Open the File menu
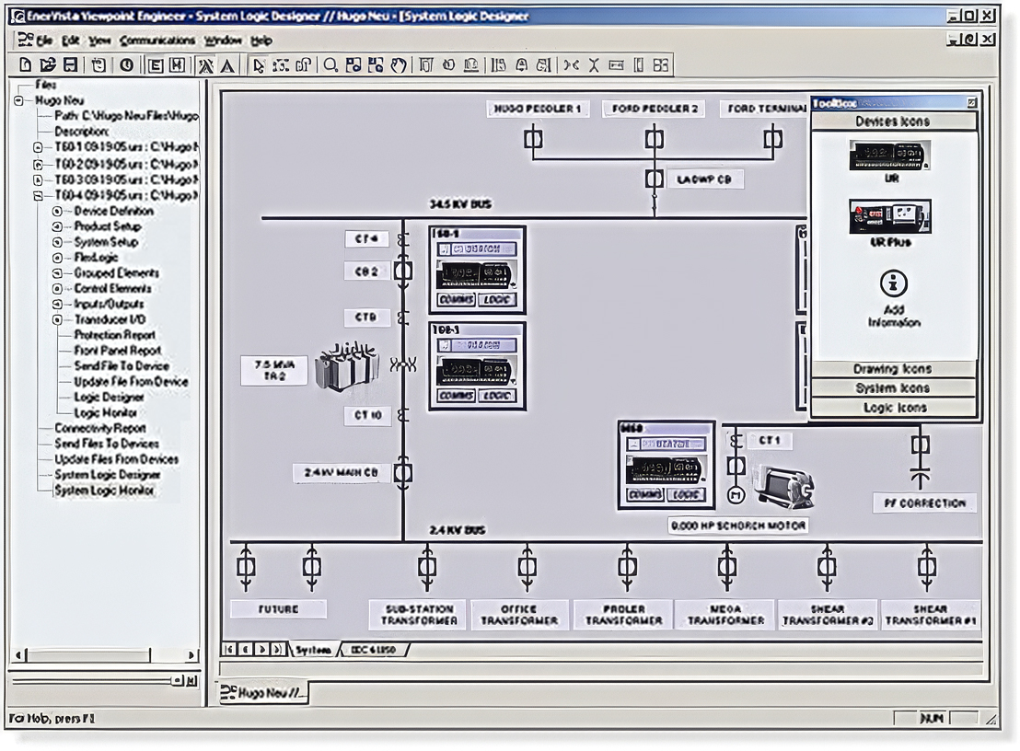Screen dimensions: 1020x751 44,40
